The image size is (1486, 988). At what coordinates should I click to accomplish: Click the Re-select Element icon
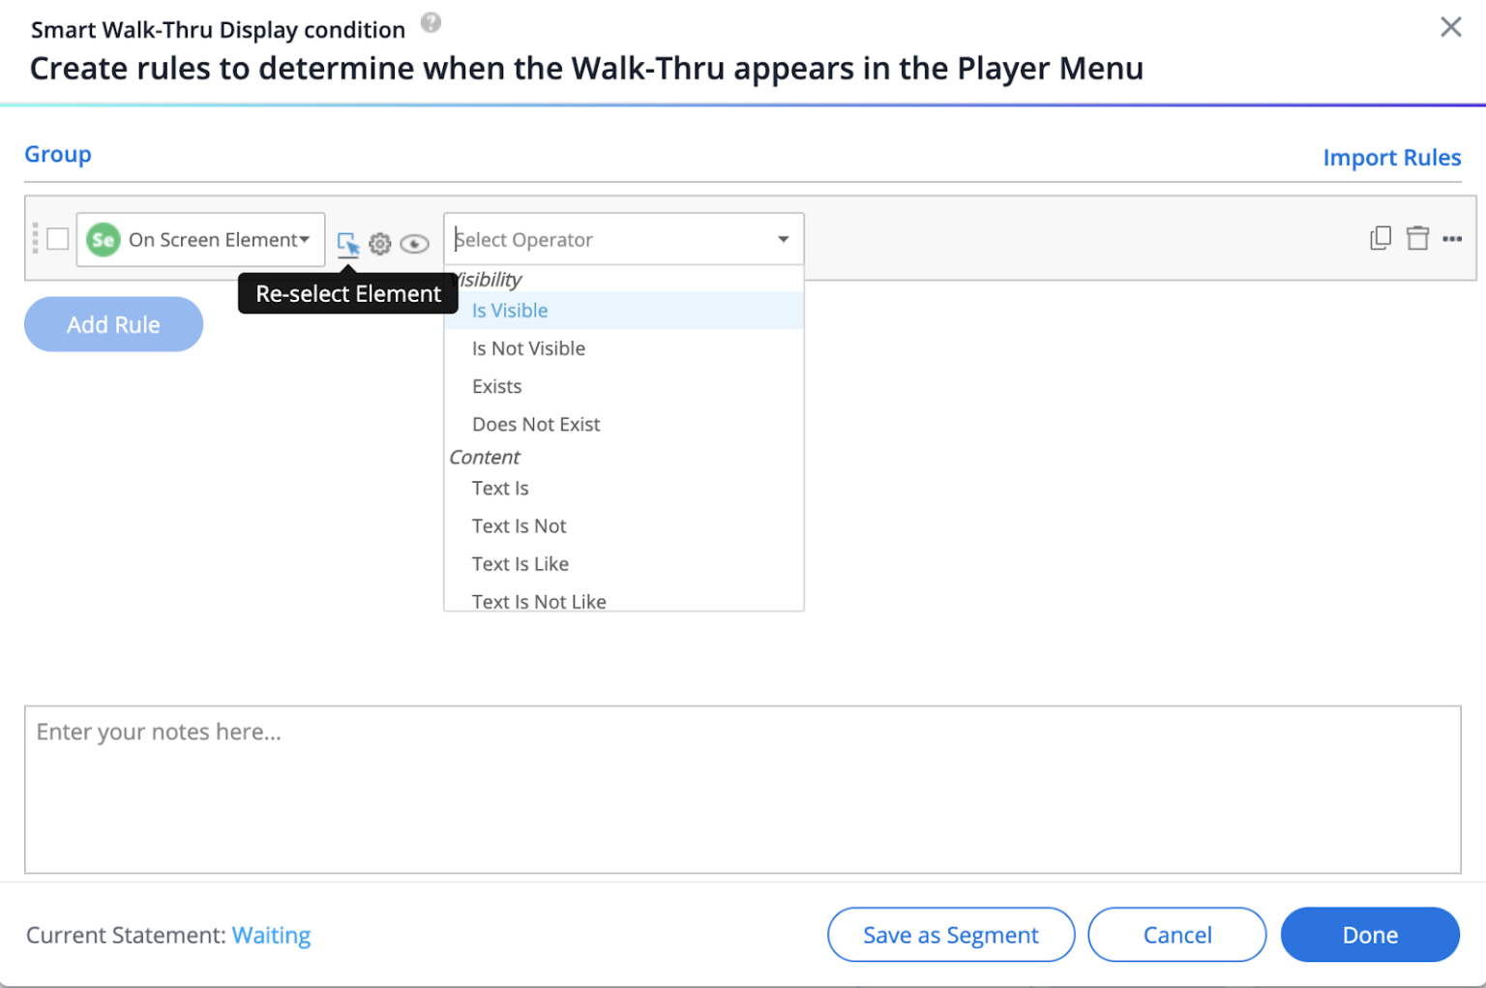point(349,244)
